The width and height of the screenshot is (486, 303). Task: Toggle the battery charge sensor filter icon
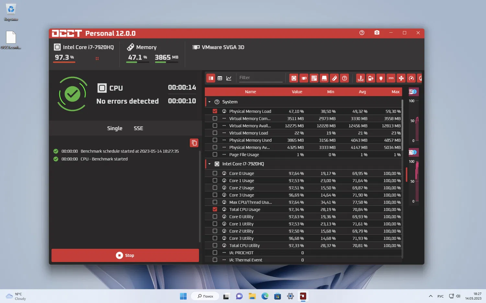(371, 78)
